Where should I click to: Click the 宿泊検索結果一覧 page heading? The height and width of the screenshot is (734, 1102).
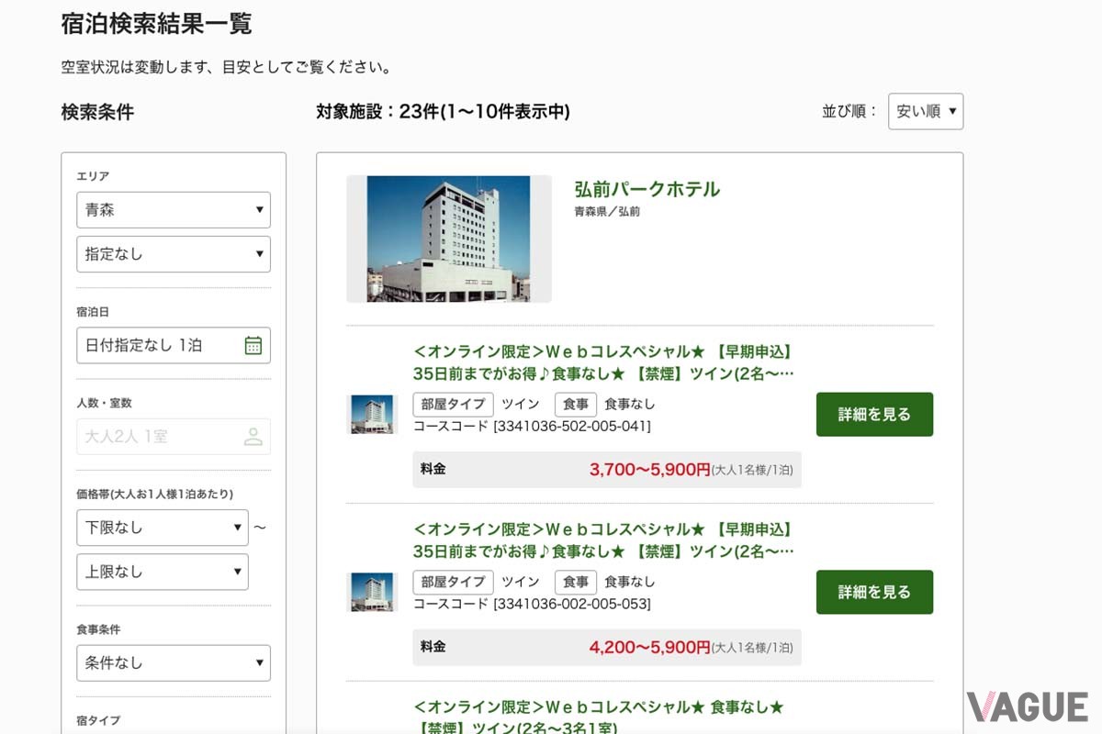tap(157, 24)
